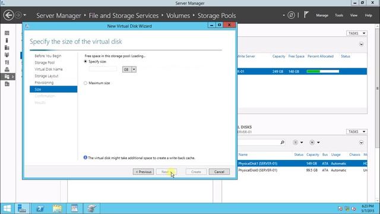Click the virtual disk size input field
Screen dimensions: 380x214
103,70
